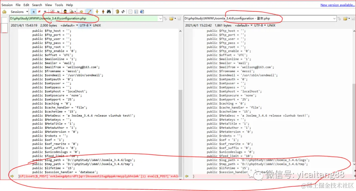Expand left browse folder dropdown arrow
Screen dimensions: 356x191
click(x=175, y=18)
